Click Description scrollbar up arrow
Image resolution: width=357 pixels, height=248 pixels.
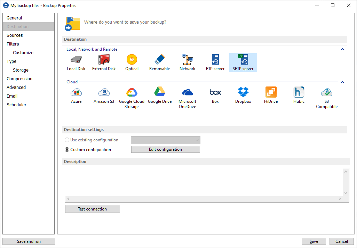pos(346,172)
